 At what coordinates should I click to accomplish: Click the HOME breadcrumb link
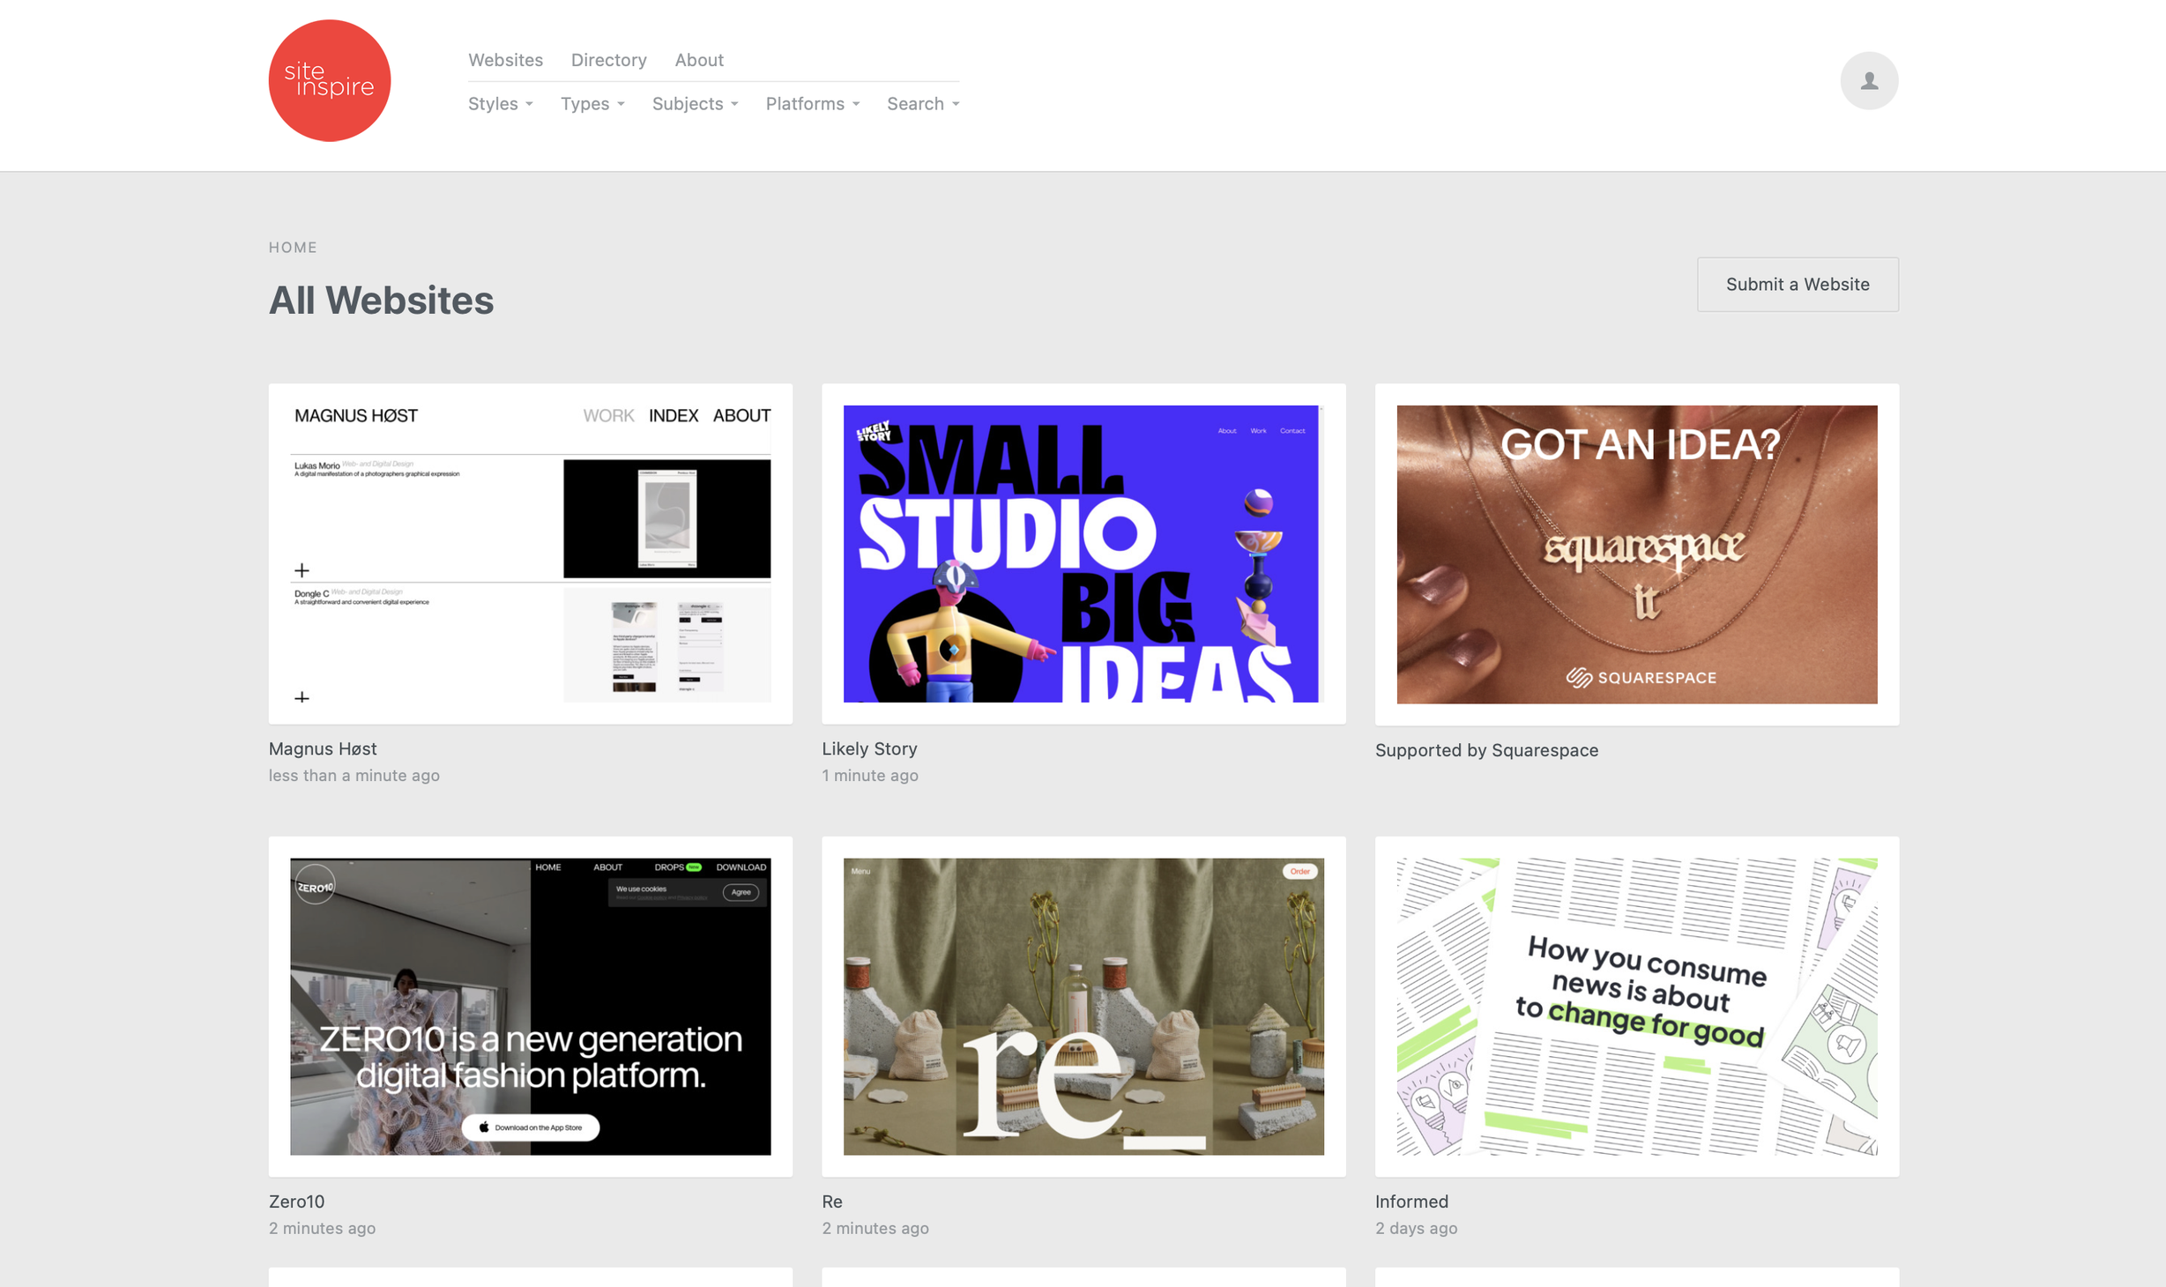[x=293, y=248]
